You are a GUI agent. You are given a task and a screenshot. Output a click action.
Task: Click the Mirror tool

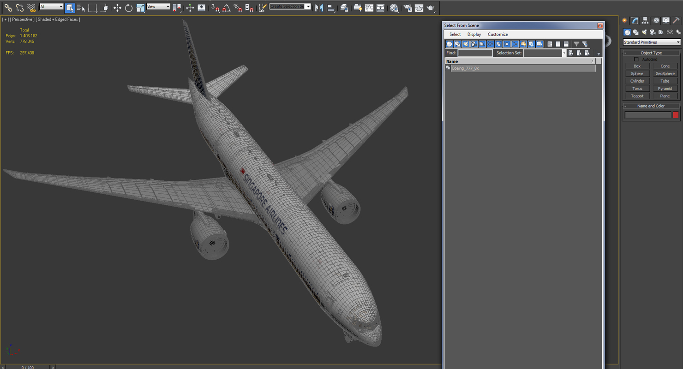tap(319, 7)
